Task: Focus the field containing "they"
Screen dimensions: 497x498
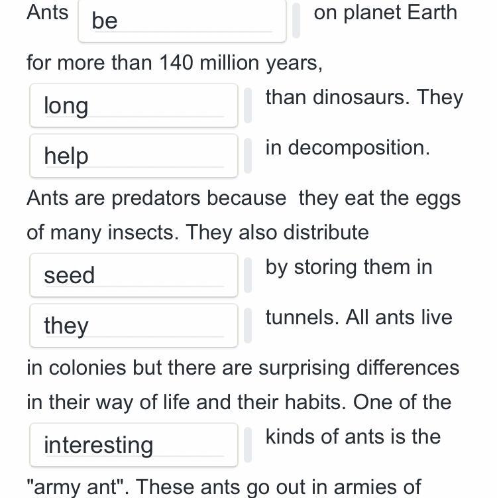Action: [134, 326]
